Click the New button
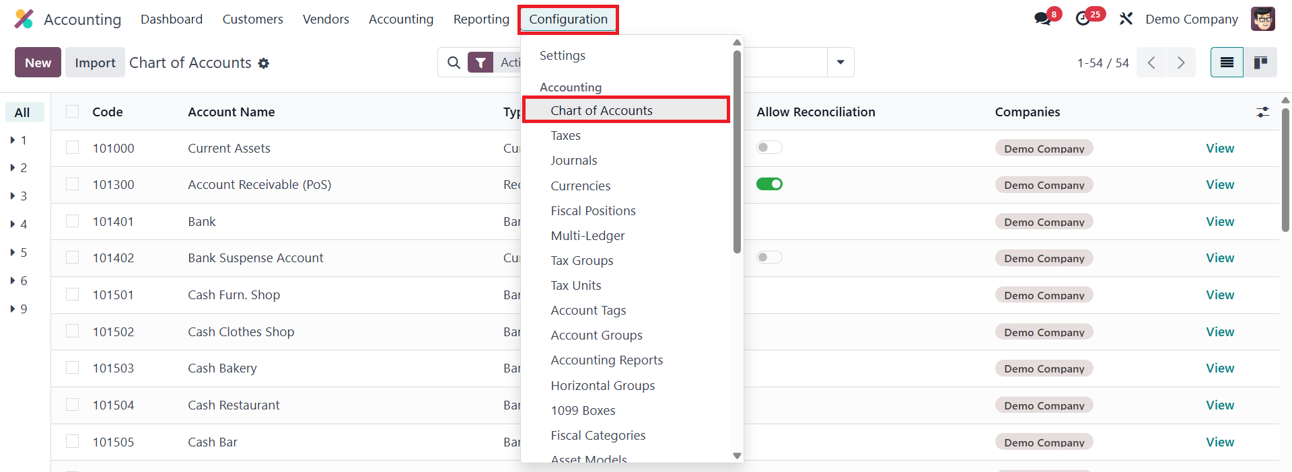This screenshot has width=1292, height=472. 38,63
